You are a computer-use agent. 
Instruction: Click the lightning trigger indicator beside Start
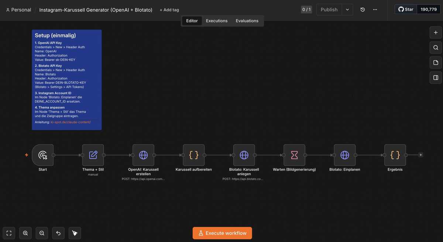[x=26, y=155]
